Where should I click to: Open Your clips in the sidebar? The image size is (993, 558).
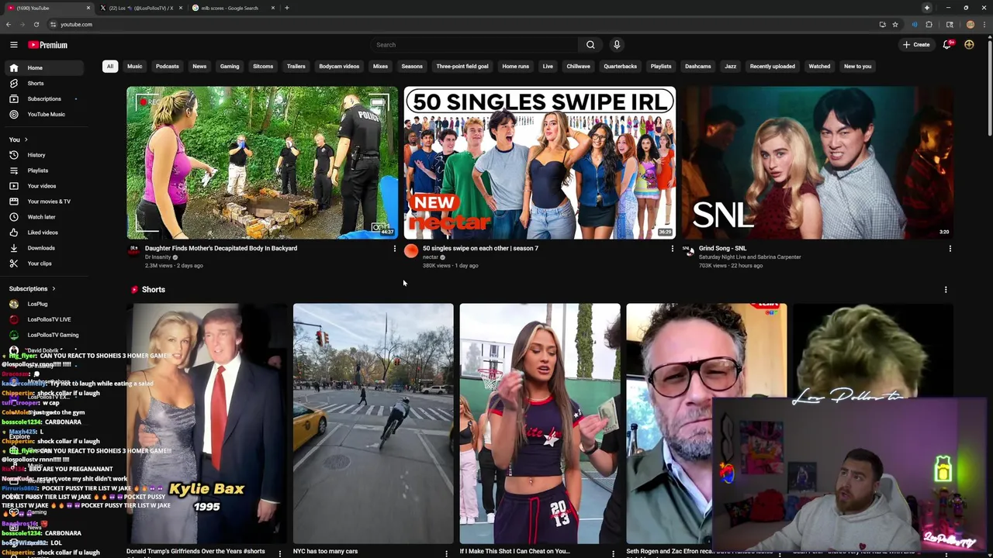[43, 263]
